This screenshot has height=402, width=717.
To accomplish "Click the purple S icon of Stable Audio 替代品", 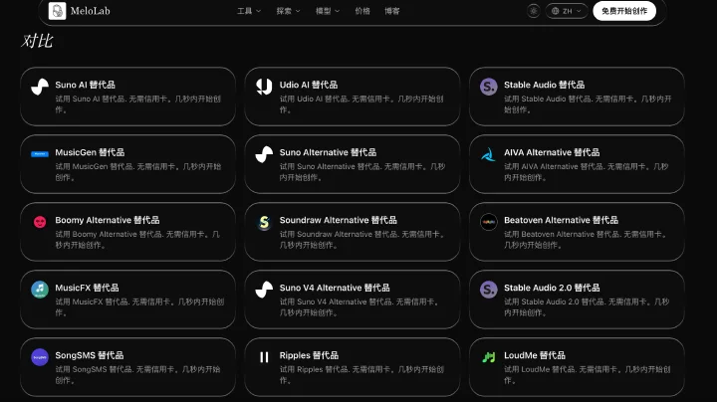I will 488,87.
